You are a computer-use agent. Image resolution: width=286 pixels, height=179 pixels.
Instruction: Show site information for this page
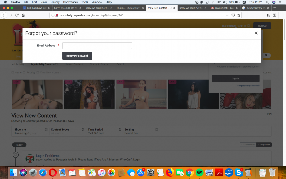[53, 15]
